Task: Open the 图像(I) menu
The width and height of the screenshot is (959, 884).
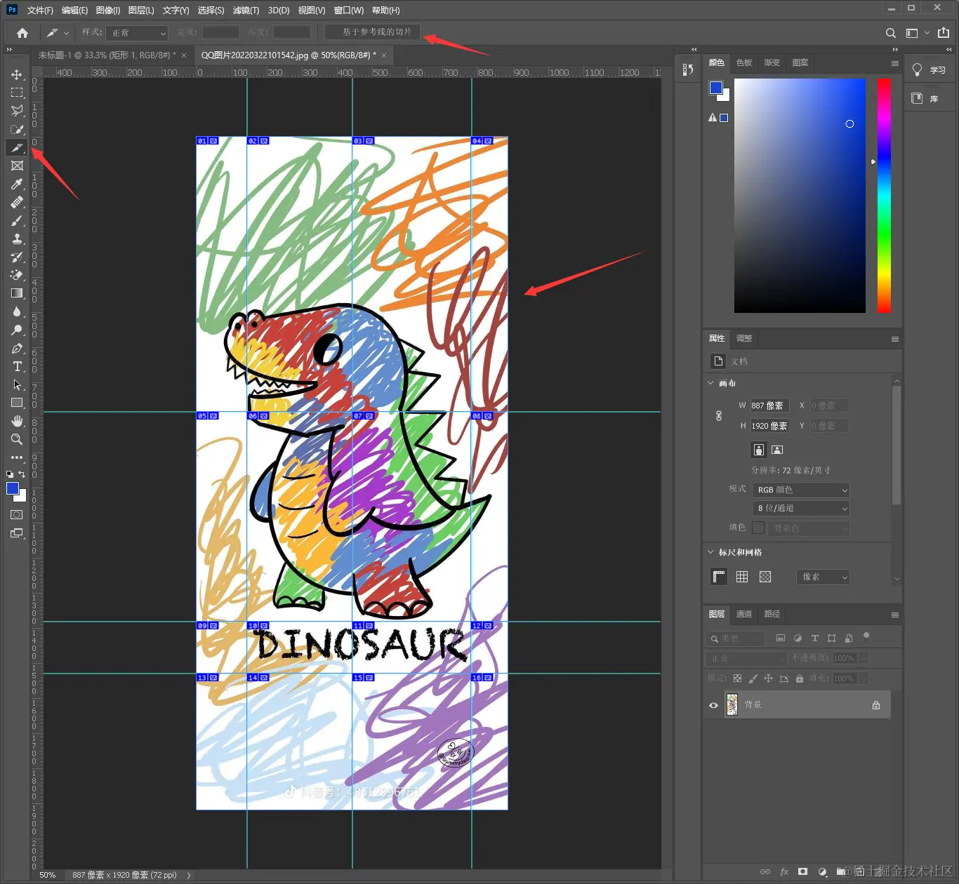Action: point(108,11)
